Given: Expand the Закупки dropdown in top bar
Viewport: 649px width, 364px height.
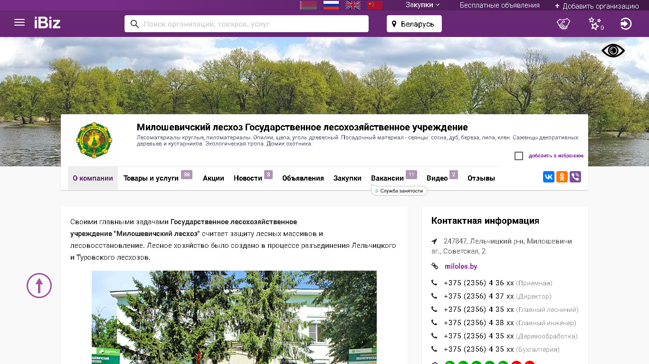Looking at the screenshot, I should [x=422, y=5].
